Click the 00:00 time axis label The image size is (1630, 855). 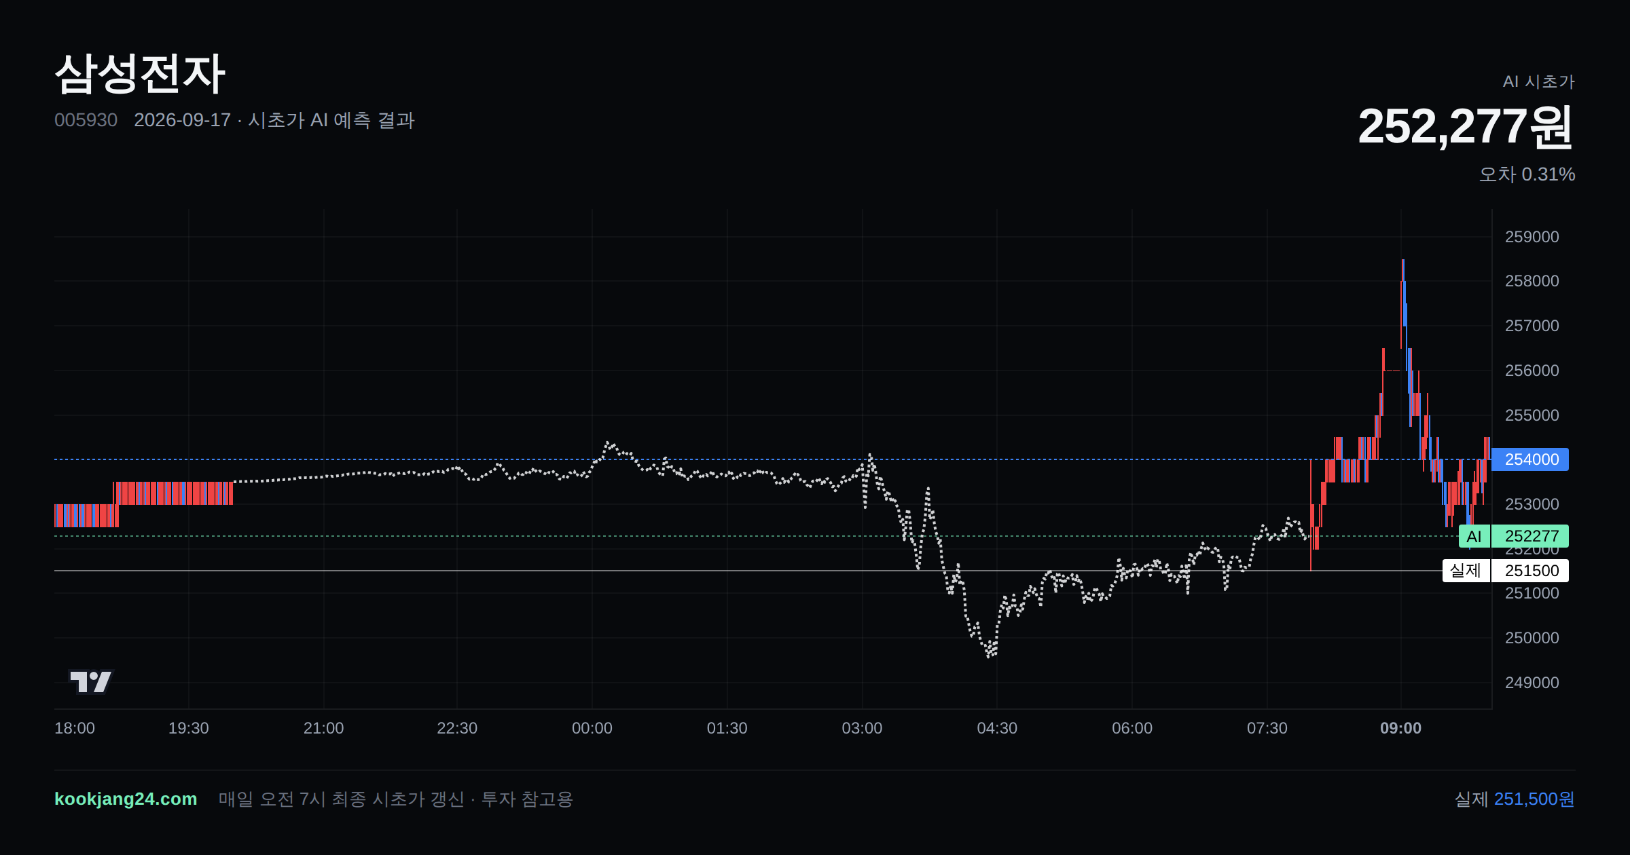[592, 728]
